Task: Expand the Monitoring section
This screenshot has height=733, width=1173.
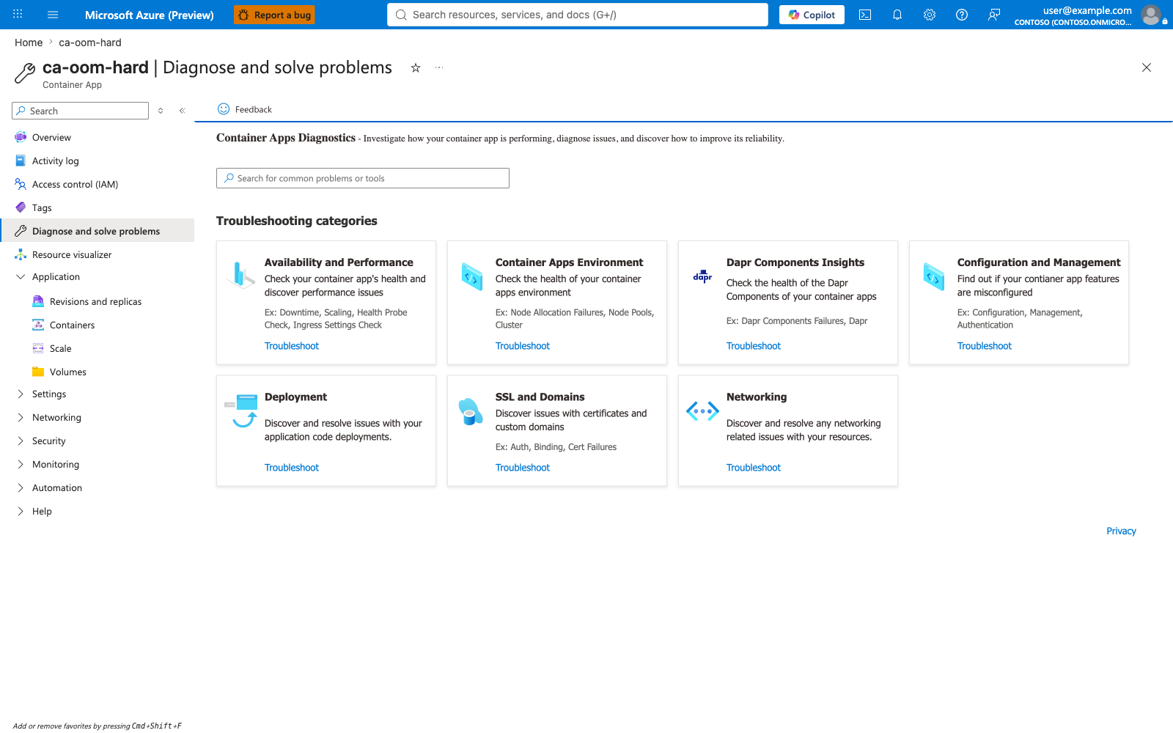Action: pos(21,465)
